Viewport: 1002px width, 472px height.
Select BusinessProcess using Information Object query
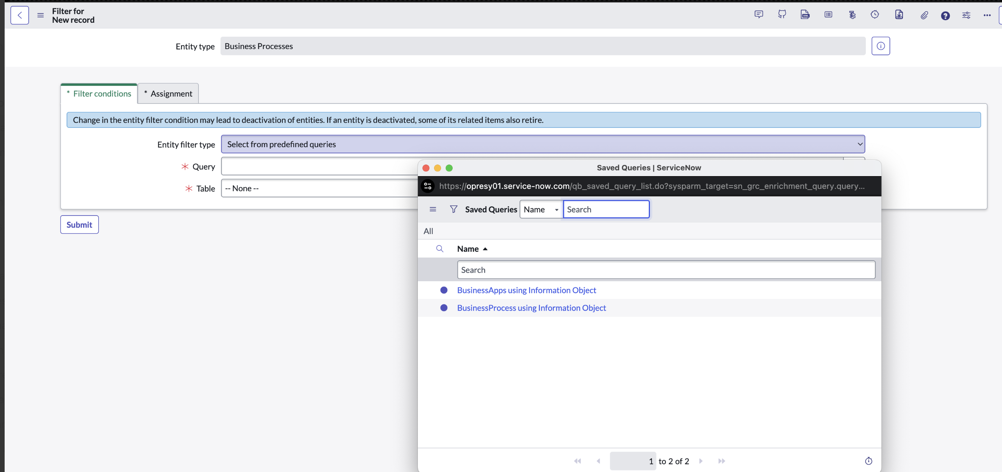(x=532, y=308)
